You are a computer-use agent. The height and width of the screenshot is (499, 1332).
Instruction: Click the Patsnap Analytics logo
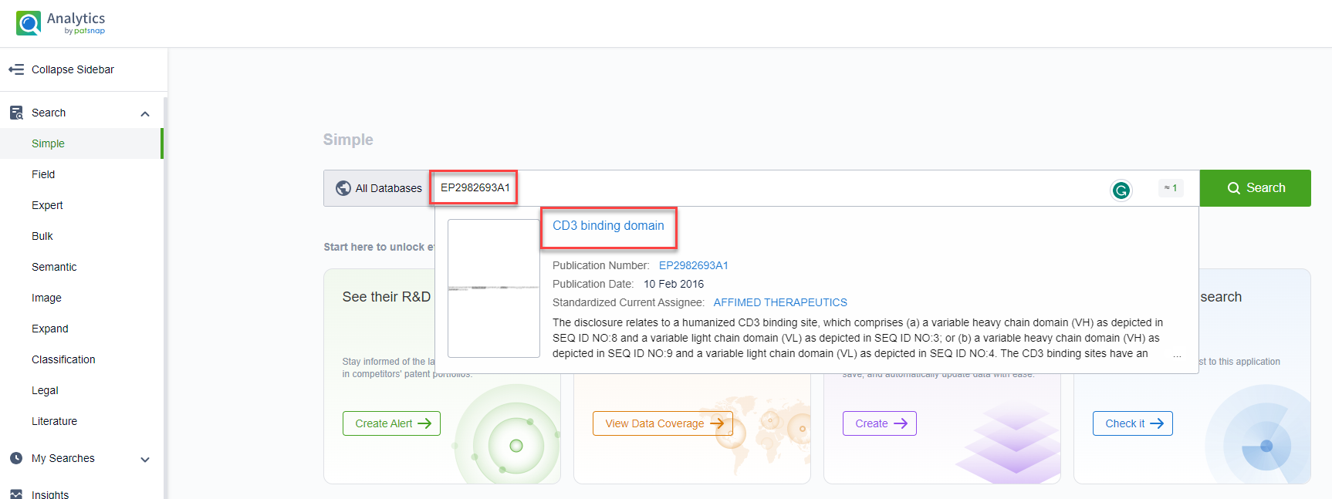(60, 23)
